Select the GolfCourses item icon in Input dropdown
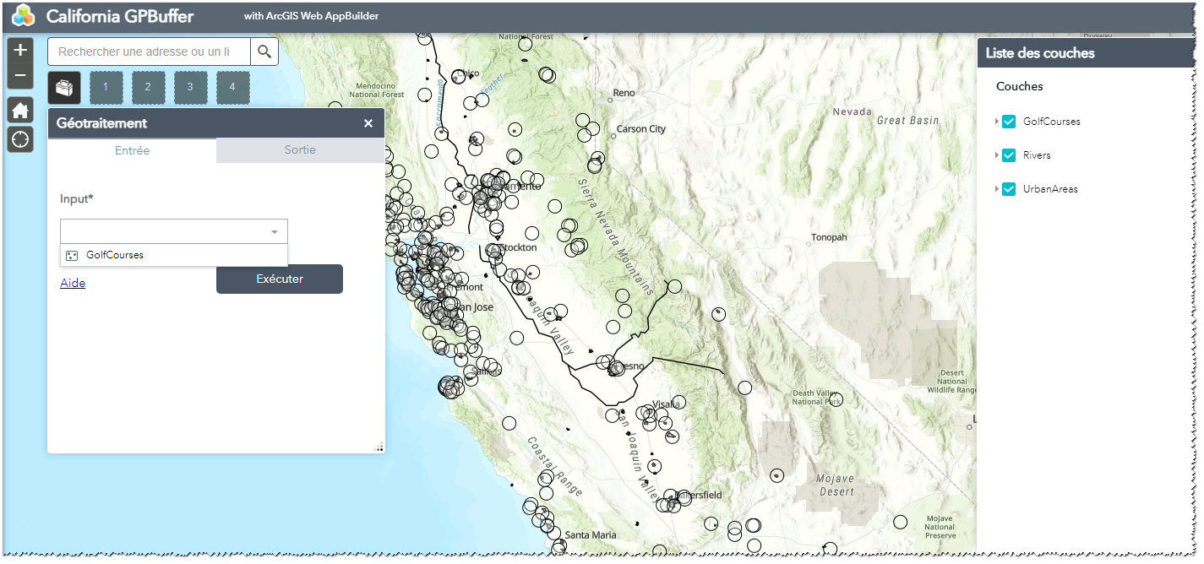1204x564 pixels. pyautogui.click(x=71, y=253)
